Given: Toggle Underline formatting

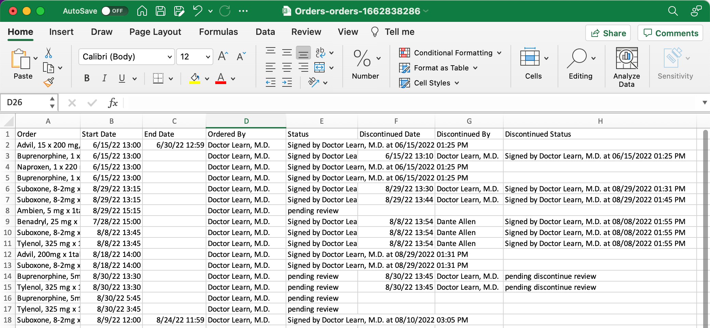Looking at the screenshot, I should tap(122, 78).
